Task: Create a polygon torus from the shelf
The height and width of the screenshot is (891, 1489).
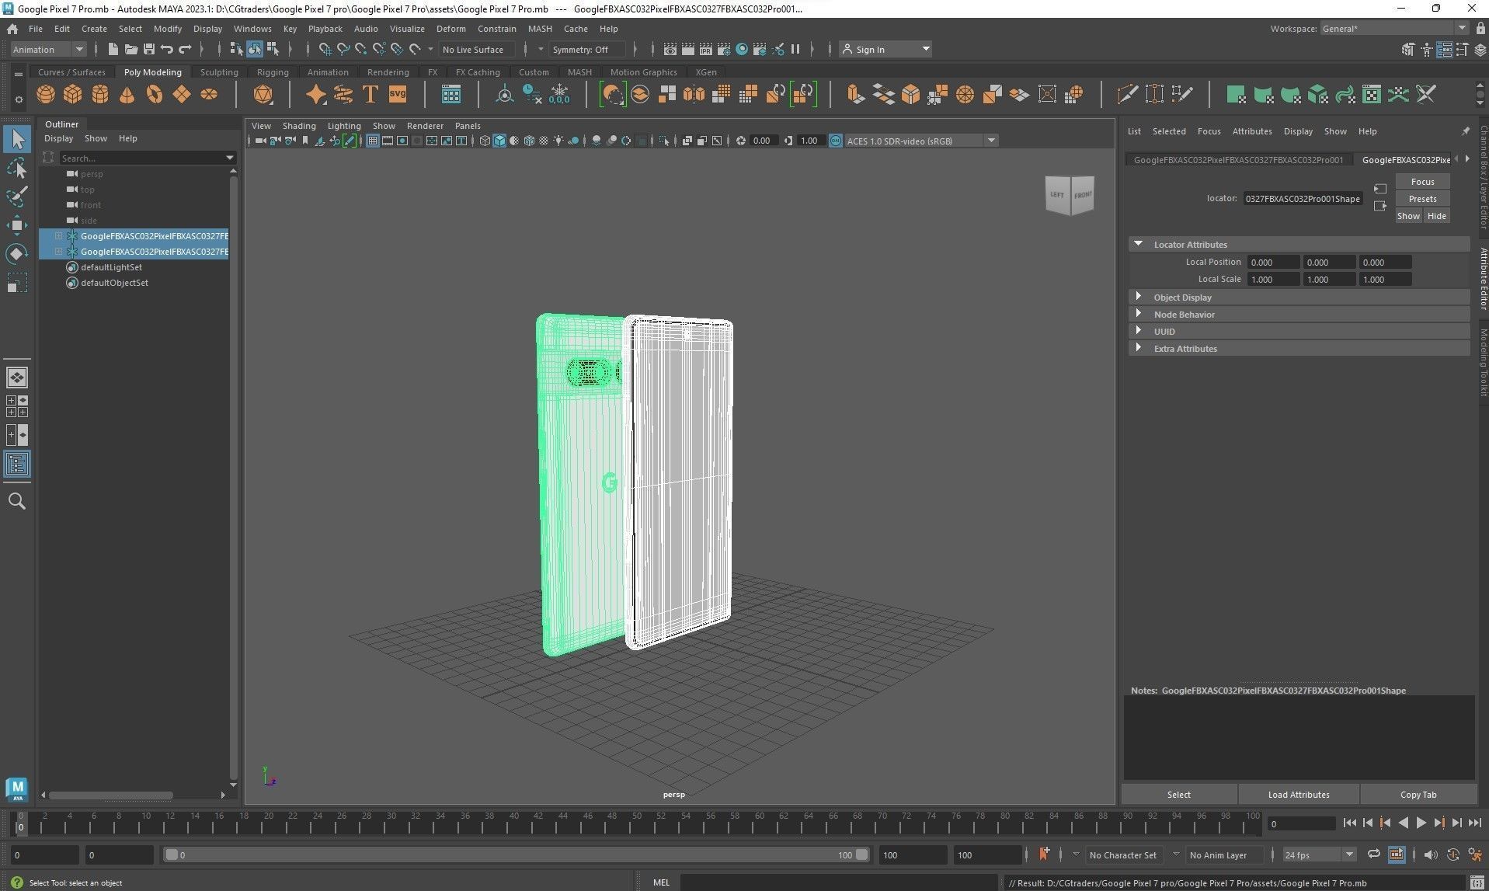Action: click(155, 95)
